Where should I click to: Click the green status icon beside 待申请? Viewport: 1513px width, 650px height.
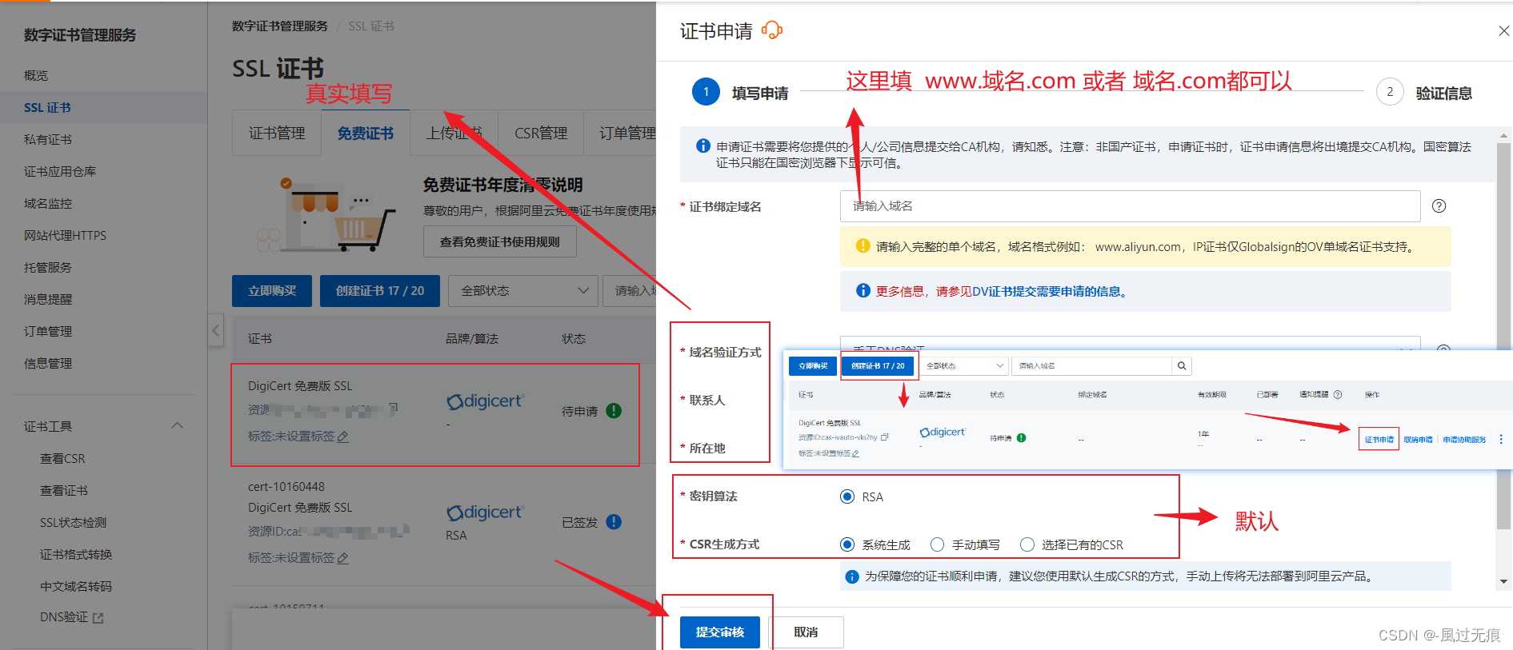tap(614, 411)
